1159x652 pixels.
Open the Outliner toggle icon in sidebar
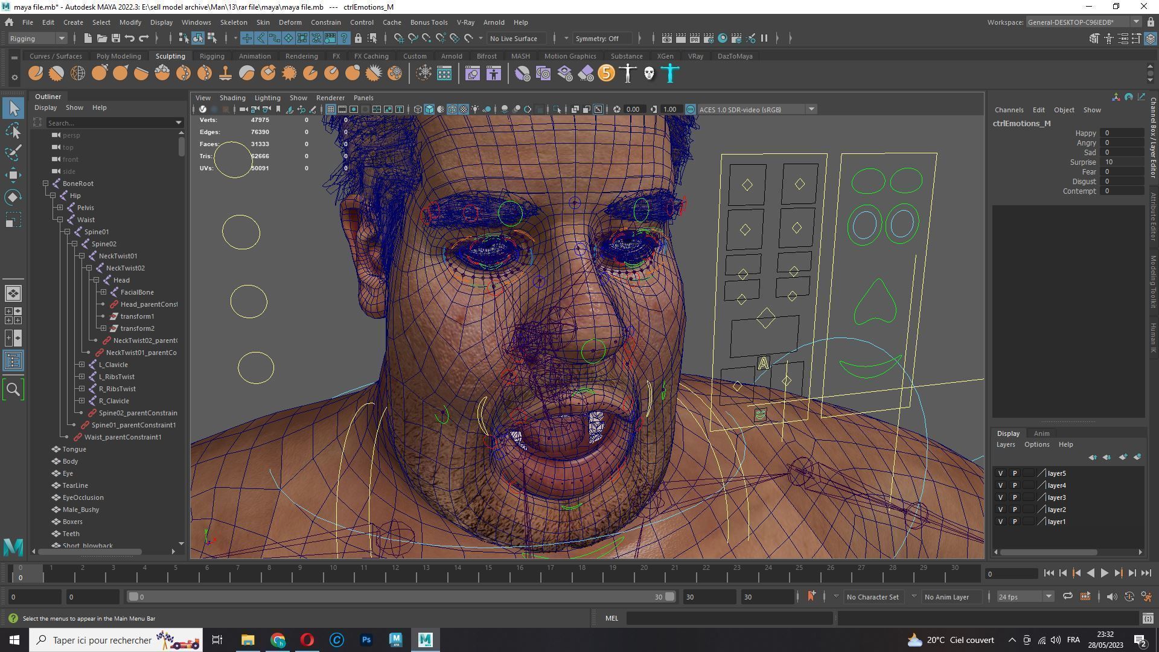(x=13, y=361)
